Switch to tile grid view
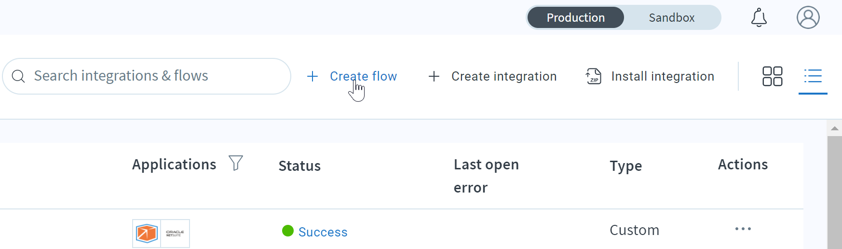Image resolution: width=842 pixels, height=249 pixels. [772, 76]
